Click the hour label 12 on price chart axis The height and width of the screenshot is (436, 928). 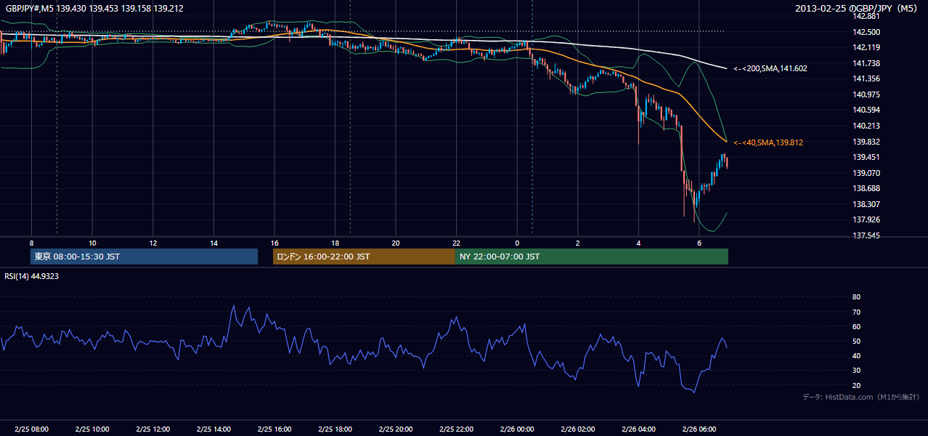point(153,243)
